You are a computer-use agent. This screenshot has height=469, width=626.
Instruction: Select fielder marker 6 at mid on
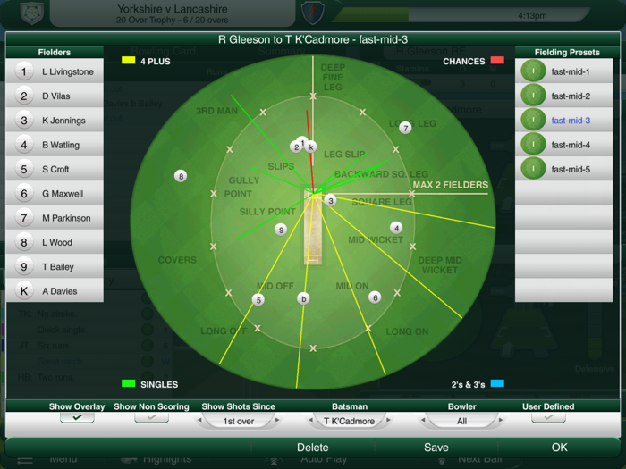click(375, 297)
